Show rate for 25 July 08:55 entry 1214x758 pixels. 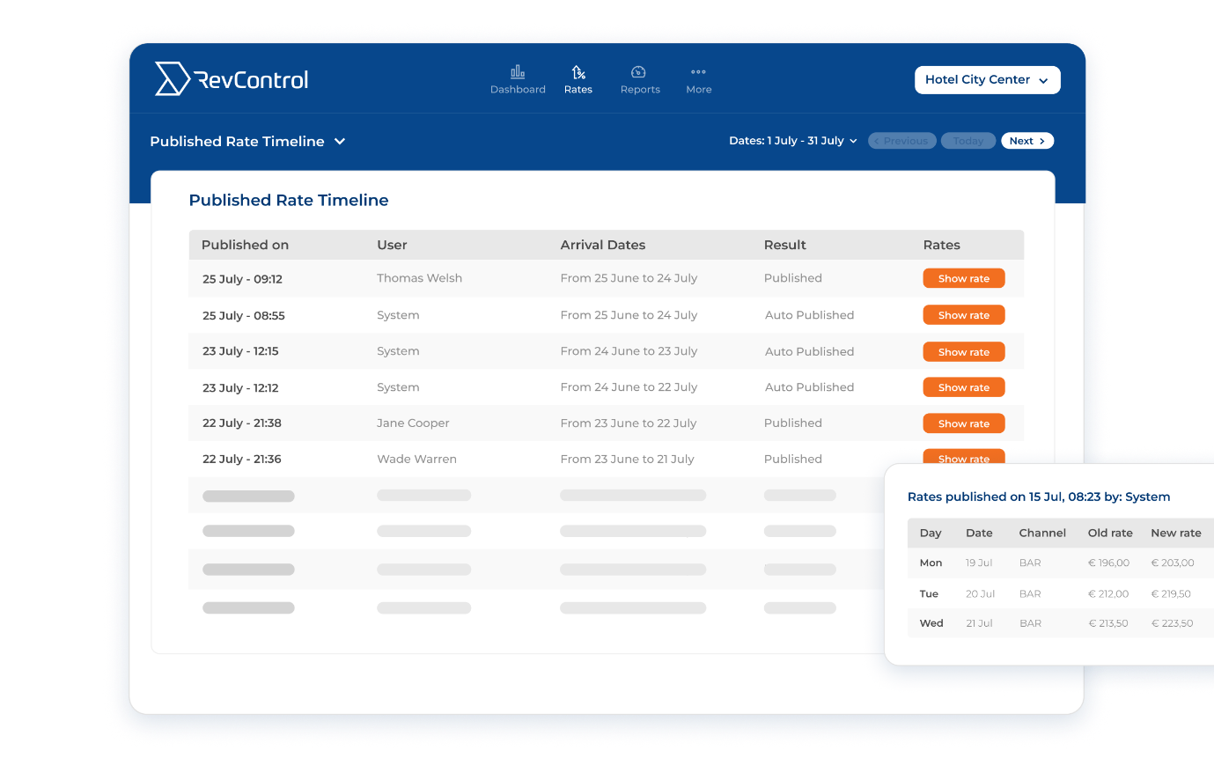coord(963,315)
